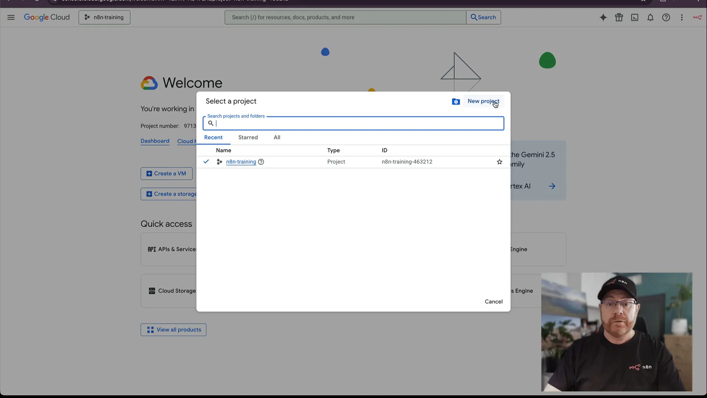The width and height of the screenshot is (707, 398).
Task: Click the help icon beside n8n-training
Action: pos(261,162)
